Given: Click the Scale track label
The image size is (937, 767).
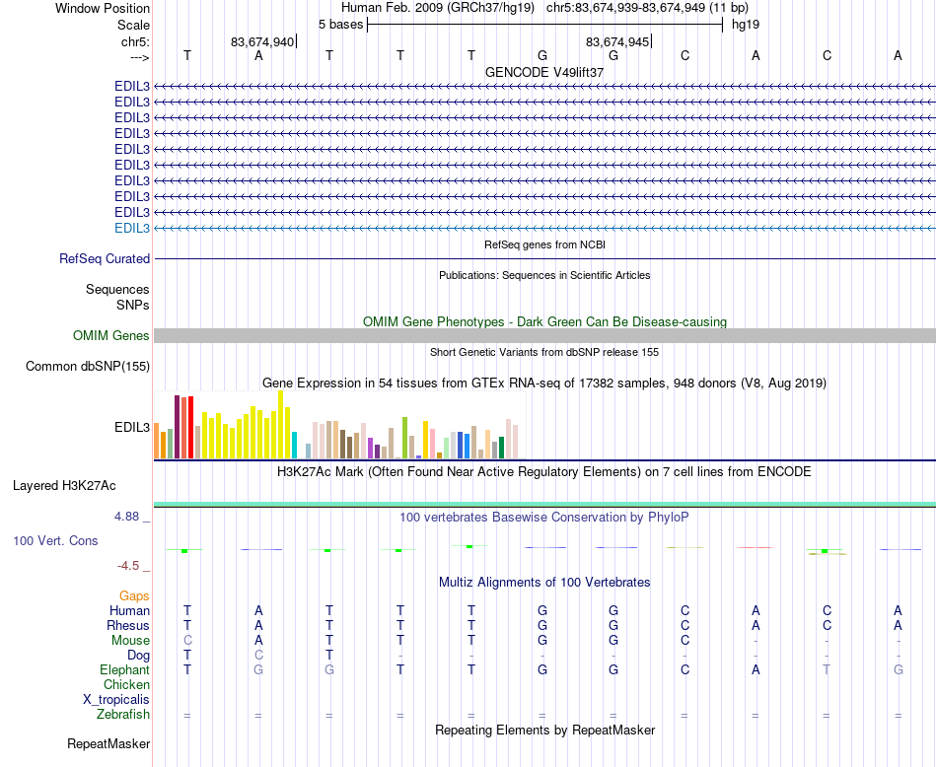Looking at the screenshot, I should coord(133,25).
